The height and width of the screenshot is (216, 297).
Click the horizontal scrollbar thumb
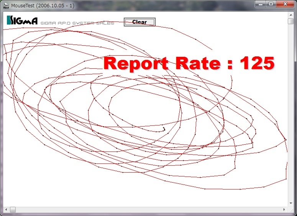pos(13,209)
